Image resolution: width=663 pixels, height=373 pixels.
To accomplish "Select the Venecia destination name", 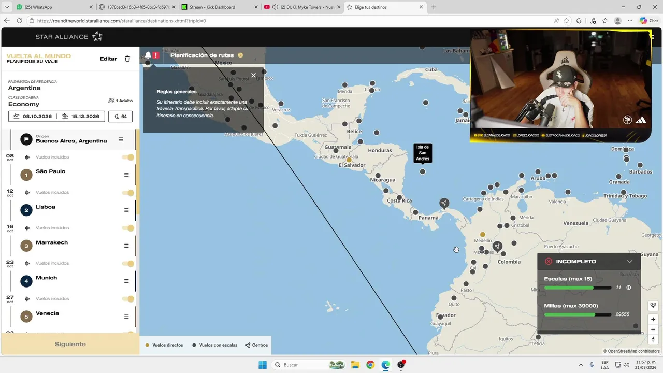I will tap(47, 313).
